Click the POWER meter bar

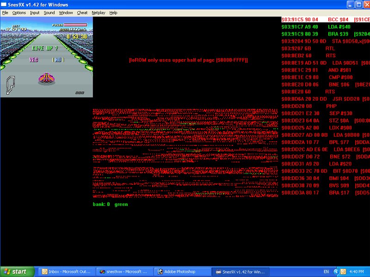click(x=75, y=25)
